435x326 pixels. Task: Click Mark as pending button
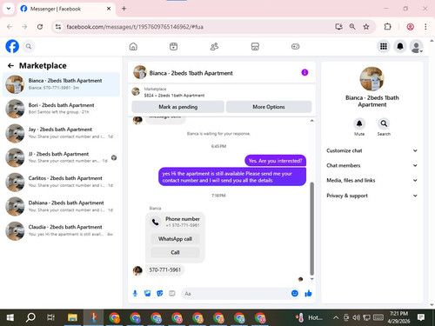click(178, 107)
